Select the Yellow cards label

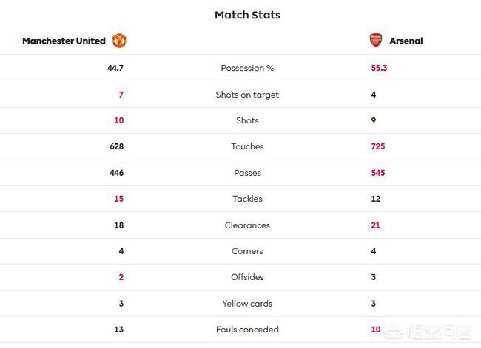[247, 304]
